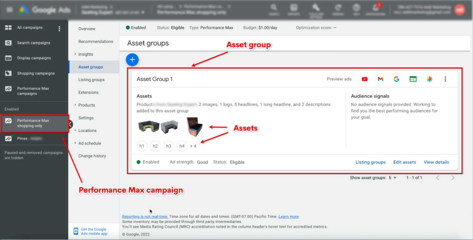This screenshot has height=240, width=473.
Task: Preview the ad on Google Search
Action: coord(397,79)
